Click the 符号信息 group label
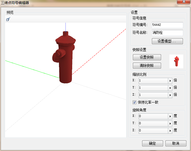Viewport: 191px width, 151px height. point(139,18)
